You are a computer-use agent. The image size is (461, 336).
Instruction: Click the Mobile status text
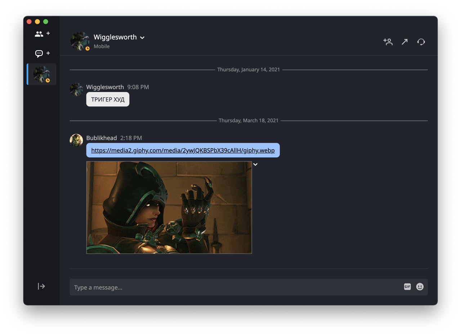pos(102,46)
